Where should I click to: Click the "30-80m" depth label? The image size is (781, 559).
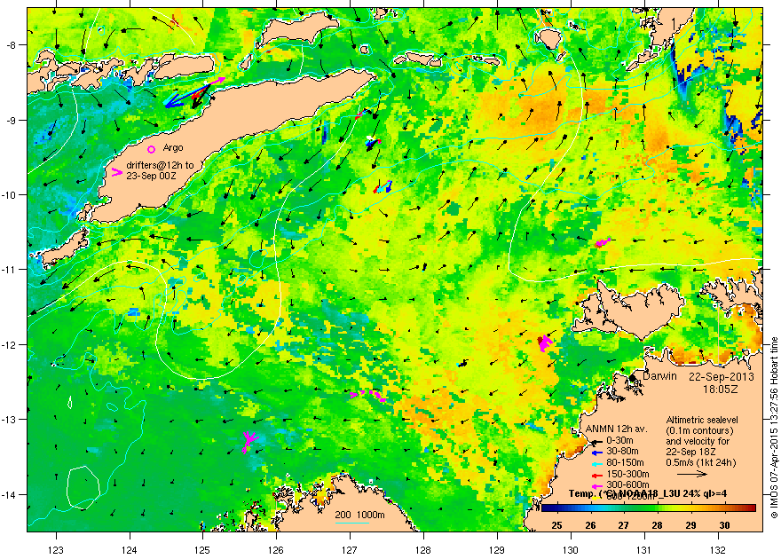coord(622,452)
